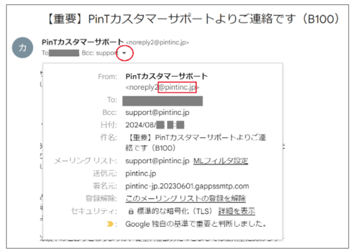Click noreply2@pintinc.jp address in details popup
352x252 pixels.
[162, 87]
